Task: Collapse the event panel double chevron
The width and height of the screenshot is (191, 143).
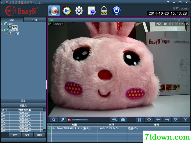Action: (x=186, y=120)
